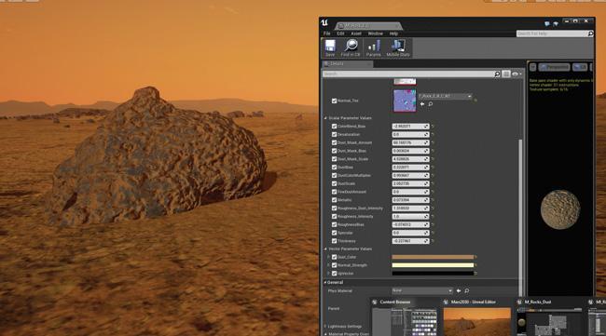Click the Details panel Search field

408,74
